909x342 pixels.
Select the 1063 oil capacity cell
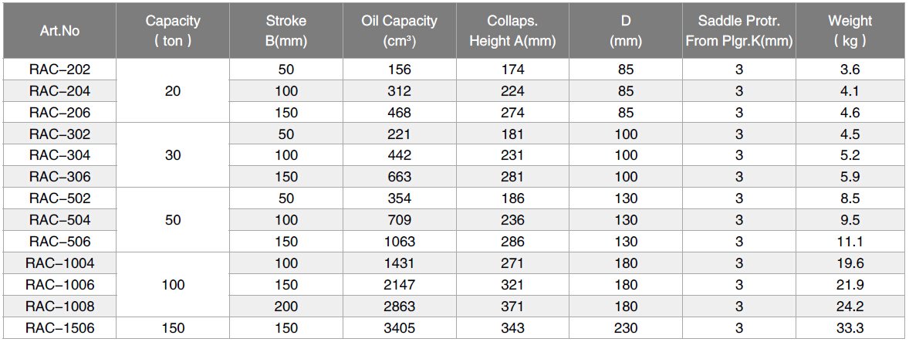(x=399, y=242)
